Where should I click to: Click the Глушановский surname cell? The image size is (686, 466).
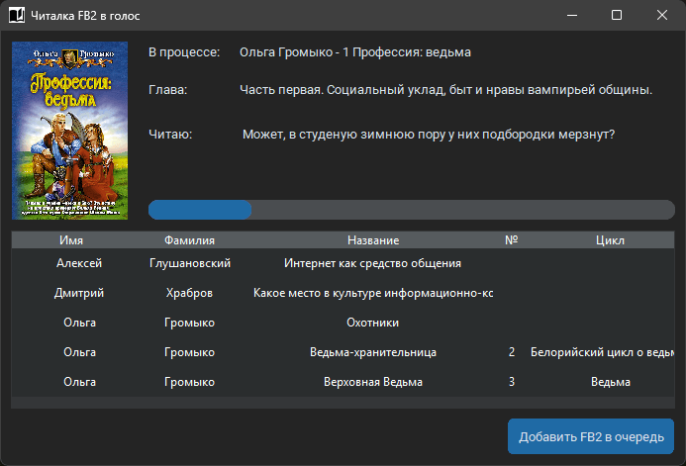(x=190, y=263)
